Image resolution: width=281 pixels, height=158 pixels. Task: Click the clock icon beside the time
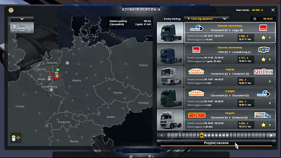point(255,19)
